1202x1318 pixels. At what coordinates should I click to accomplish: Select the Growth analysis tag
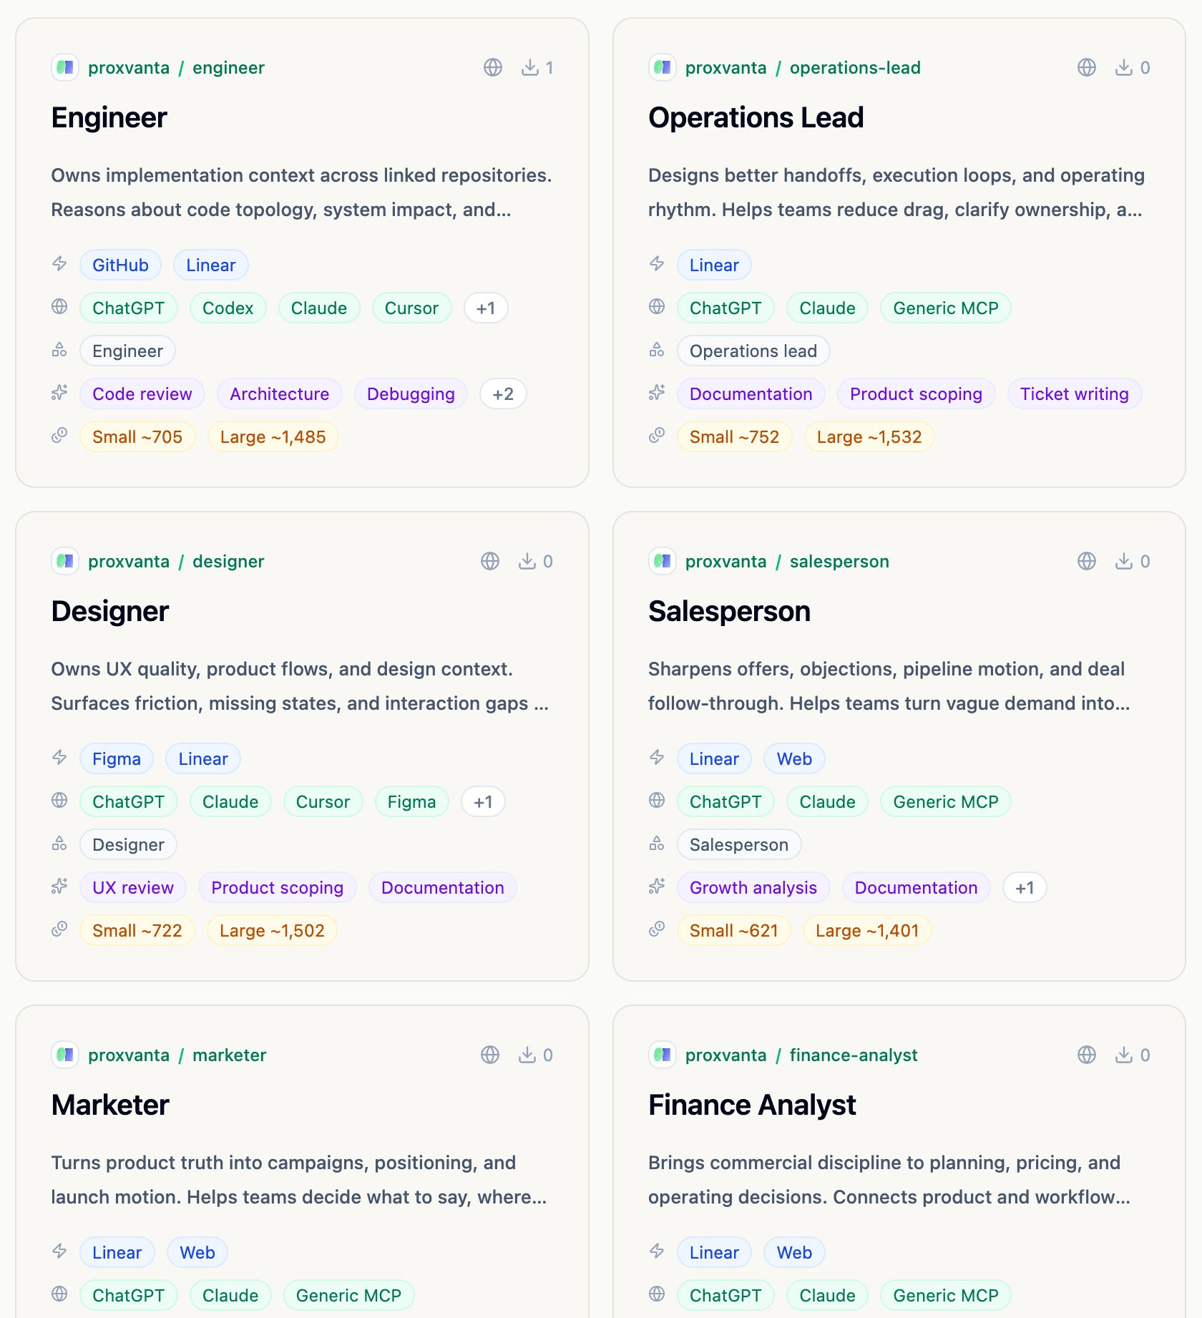[753, 888]
